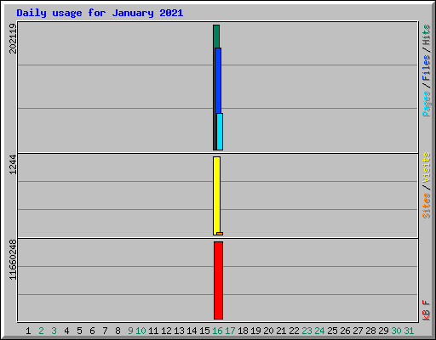
Task: Click day 9 on the x-axis
Action: click(130, 331)
